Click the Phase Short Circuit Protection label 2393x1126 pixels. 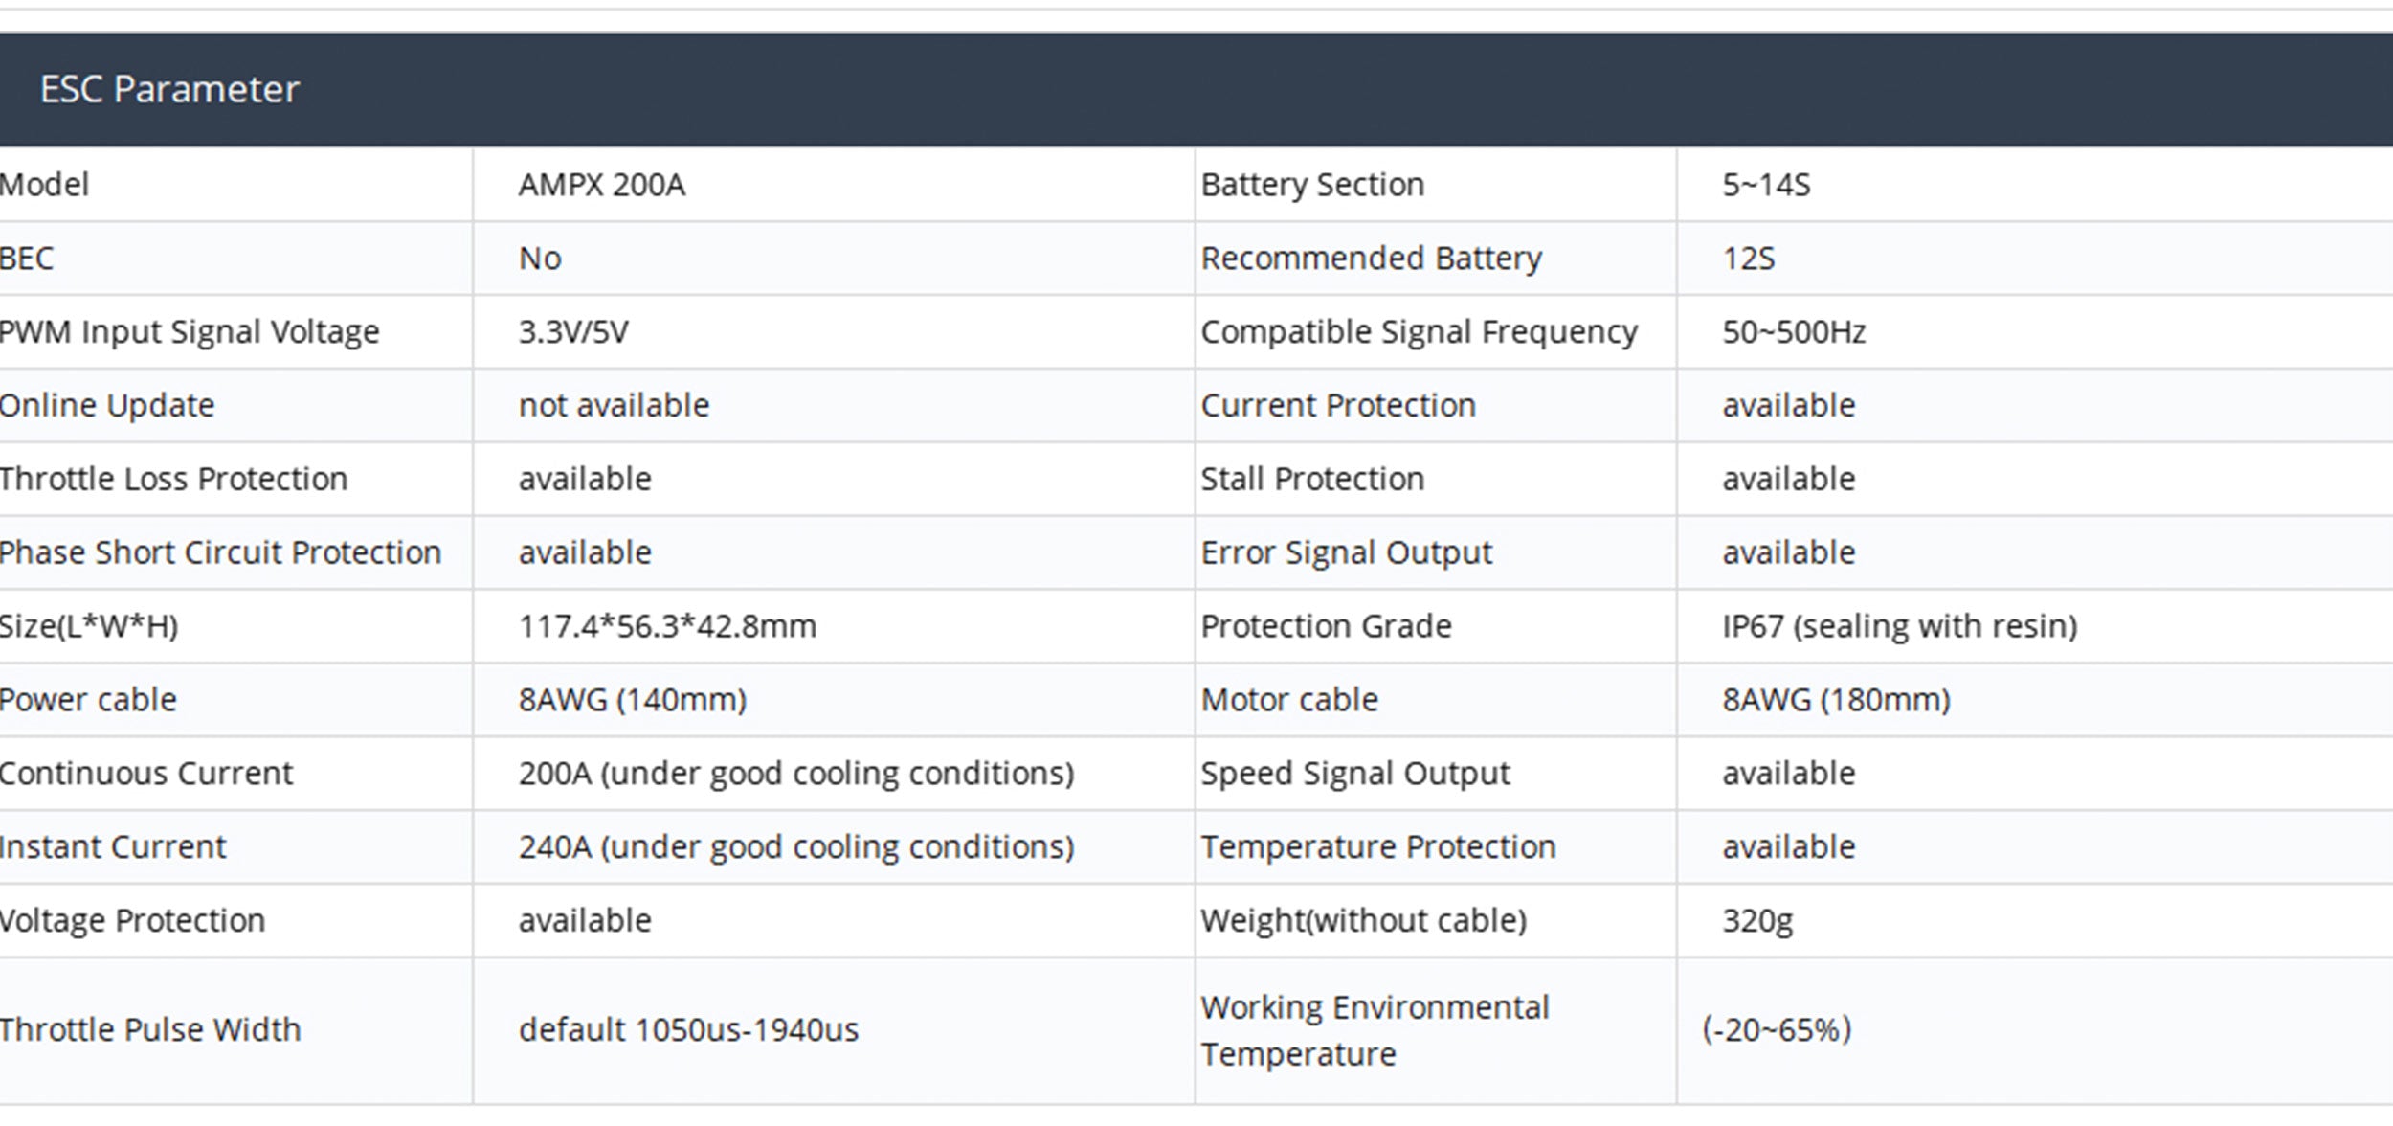(220, 552)
